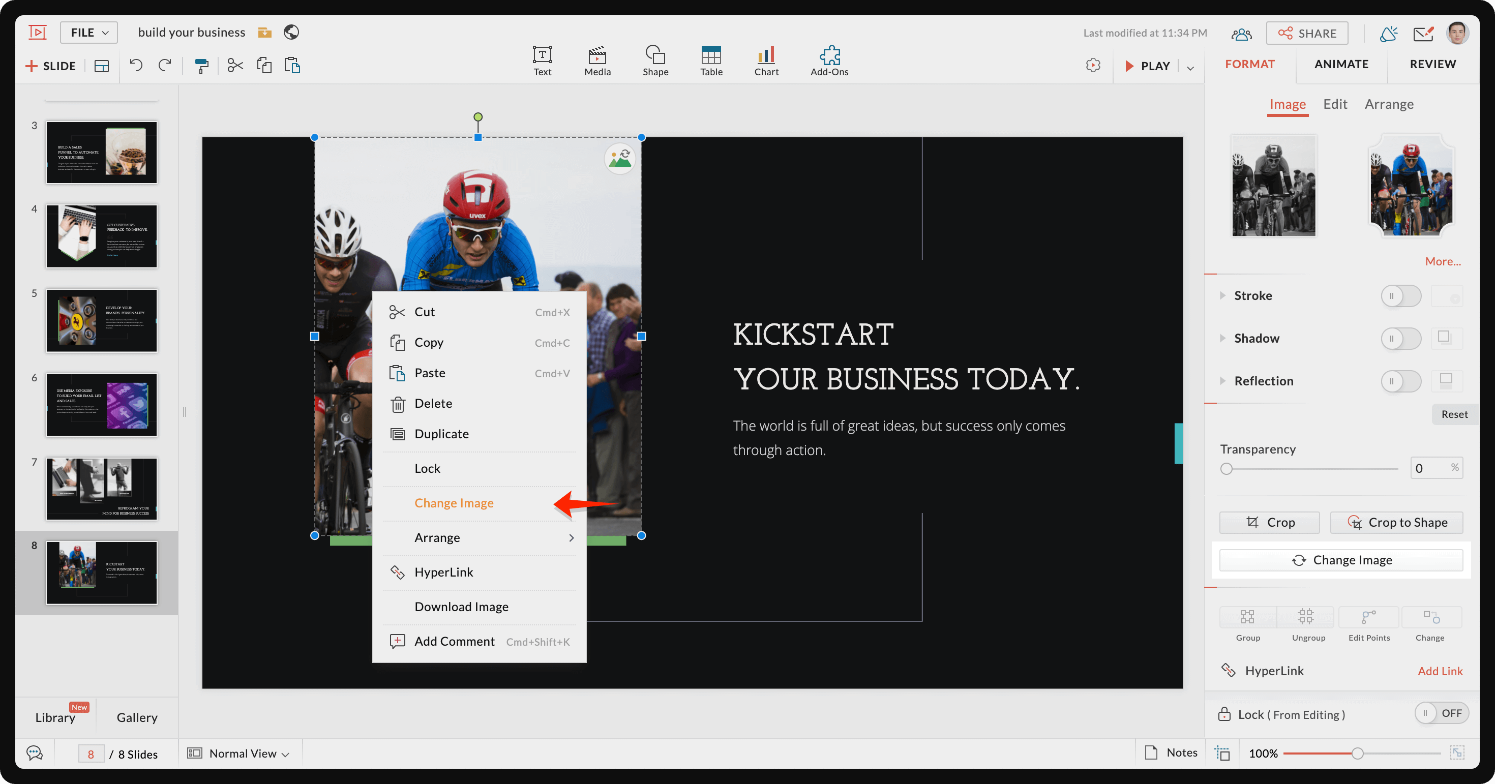Click the scissors cut icon in the toolbar
1495x784 pixels.
235,65
